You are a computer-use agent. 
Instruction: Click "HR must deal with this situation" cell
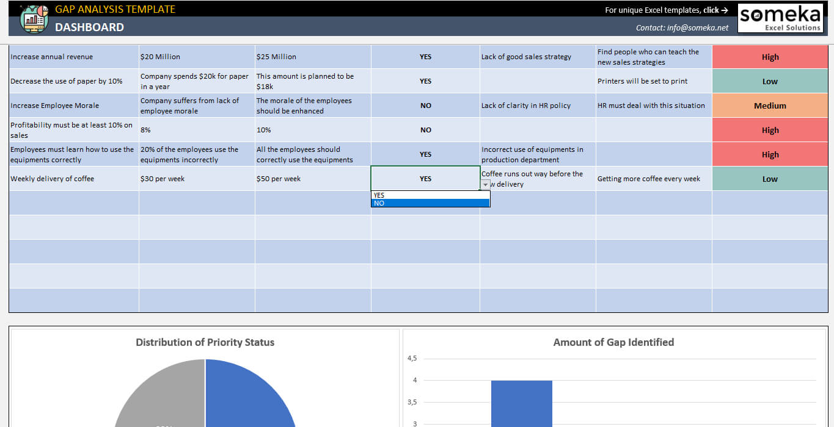(654, 106)
